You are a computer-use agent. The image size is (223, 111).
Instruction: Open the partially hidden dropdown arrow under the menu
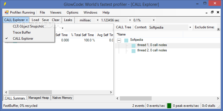(x=62, y=28)
